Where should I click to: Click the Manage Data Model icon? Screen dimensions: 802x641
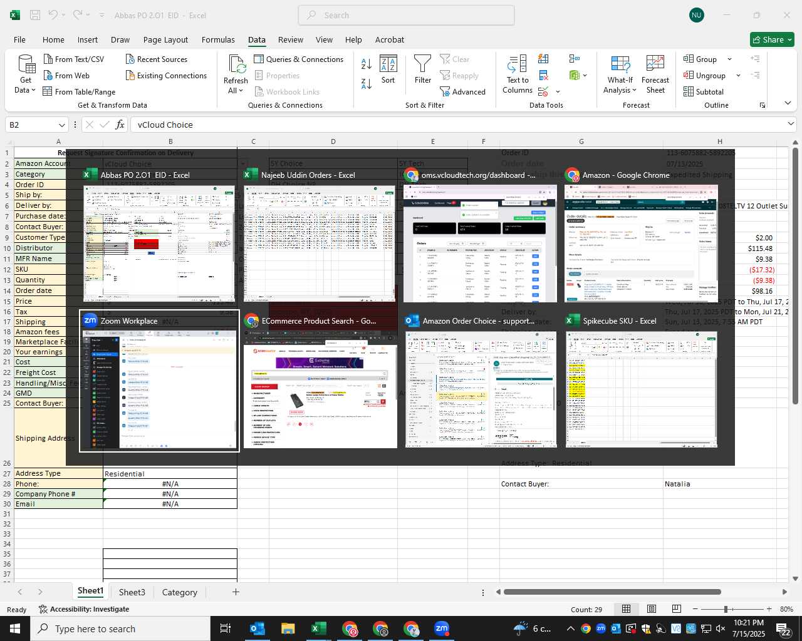click(x=575, y=75)
